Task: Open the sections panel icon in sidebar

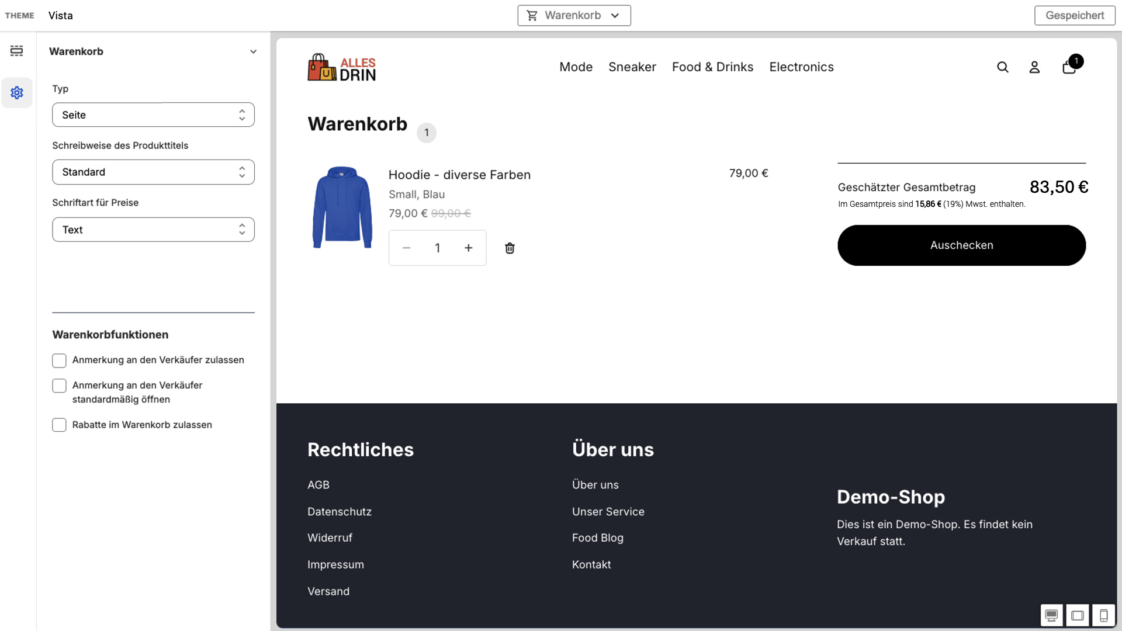Action: [x=16, y=51]
